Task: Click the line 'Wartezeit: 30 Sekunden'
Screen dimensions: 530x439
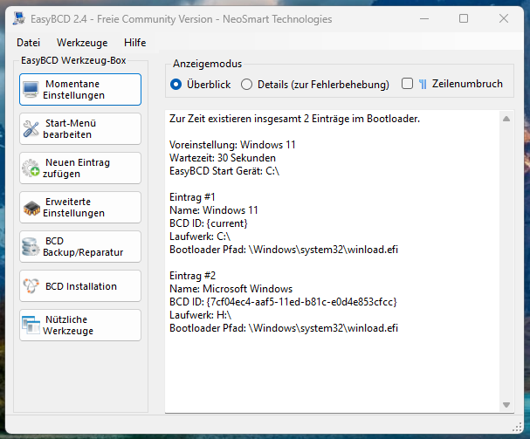Action: pos(223,158)
